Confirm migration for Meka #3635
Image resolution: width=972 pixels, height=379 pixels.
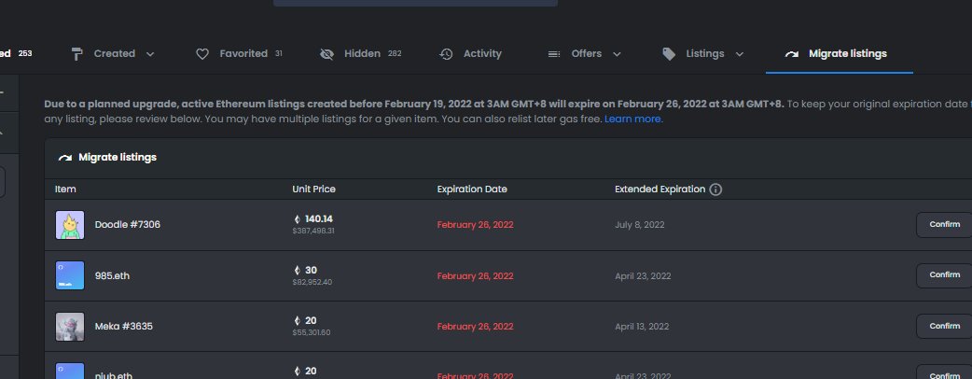tap(944, 327)
